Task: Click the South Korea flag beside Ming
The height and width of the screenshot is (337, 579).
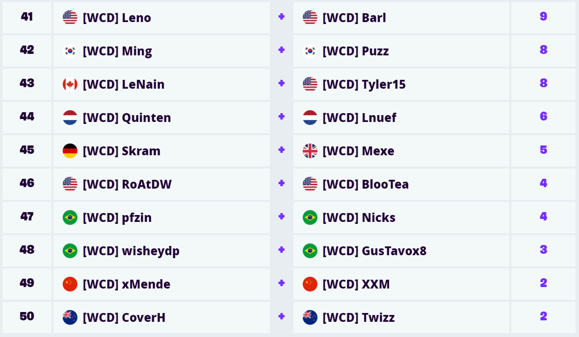Action: [70, 51]
